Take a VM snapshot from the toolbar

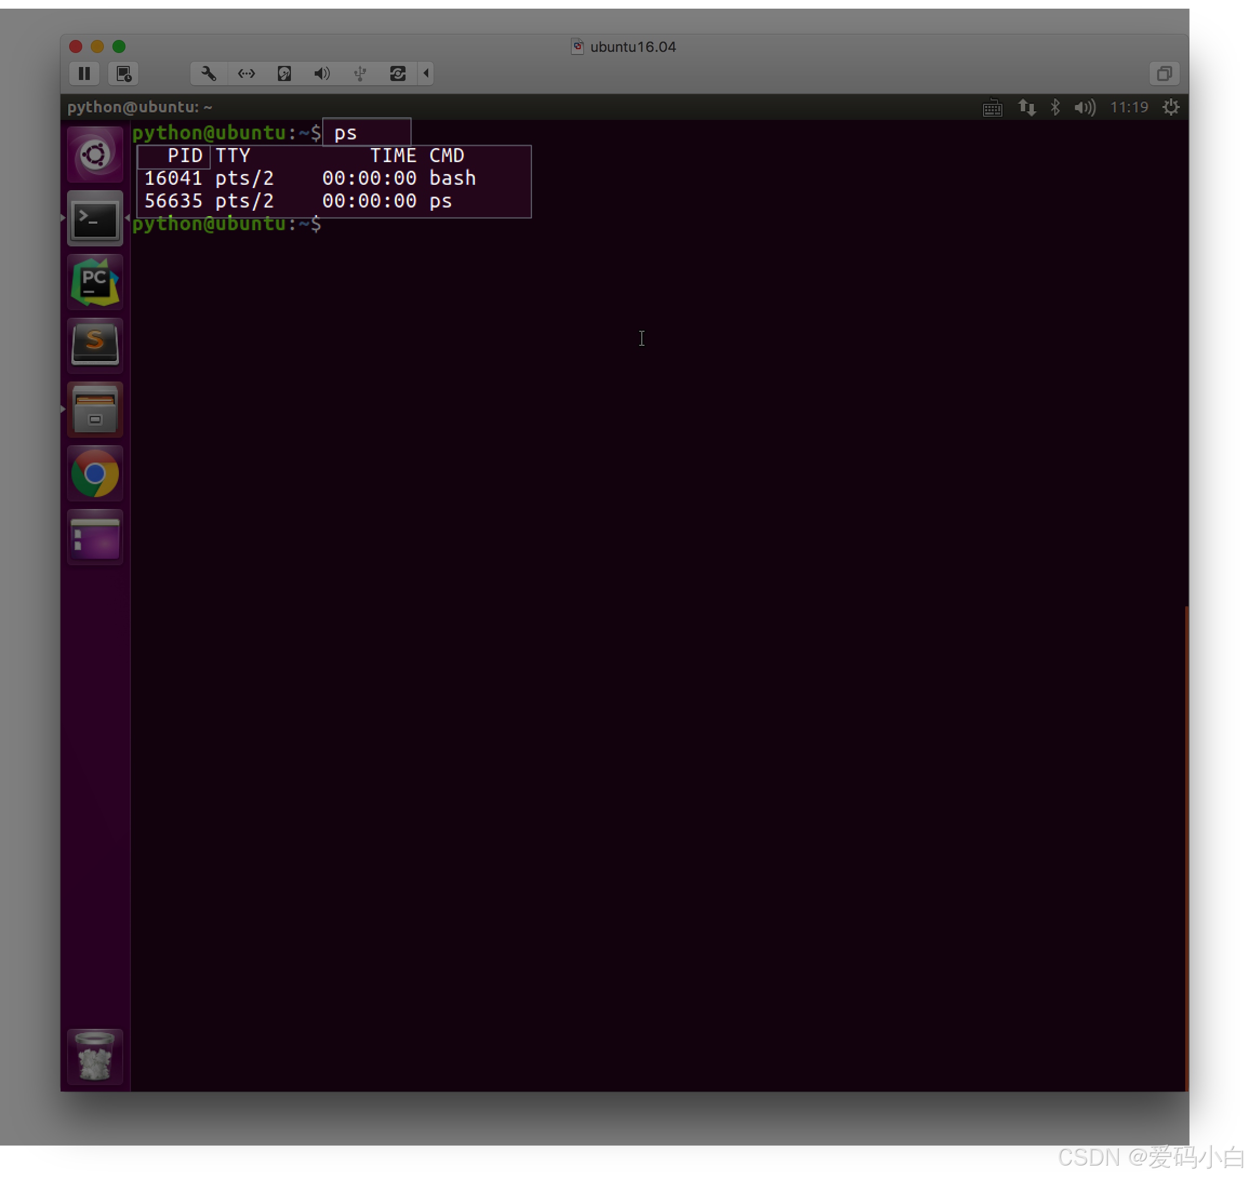click(x=123, y=73)
